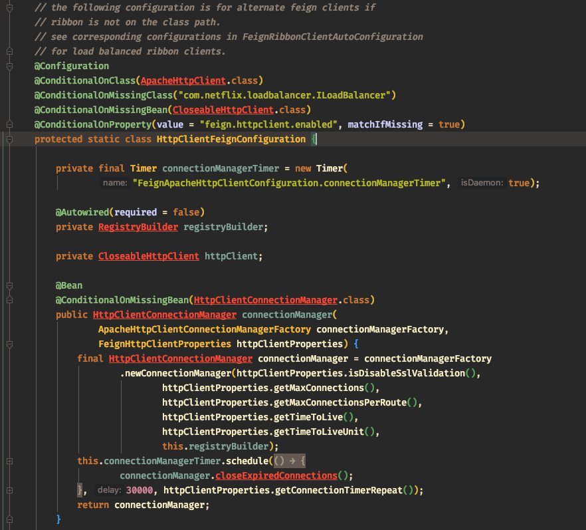
Task: Click the folded '}' placeholder before delay hint
Action: tap(80, 490)
